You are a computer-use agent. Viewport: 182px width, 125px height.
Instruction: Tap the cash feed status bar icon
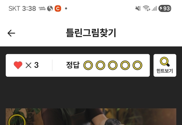[42, 9]
